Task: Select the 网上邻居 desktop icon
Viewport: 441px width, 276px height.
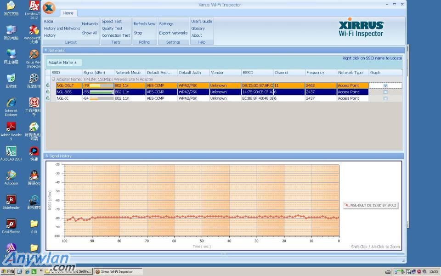Action: coord(11,56)
